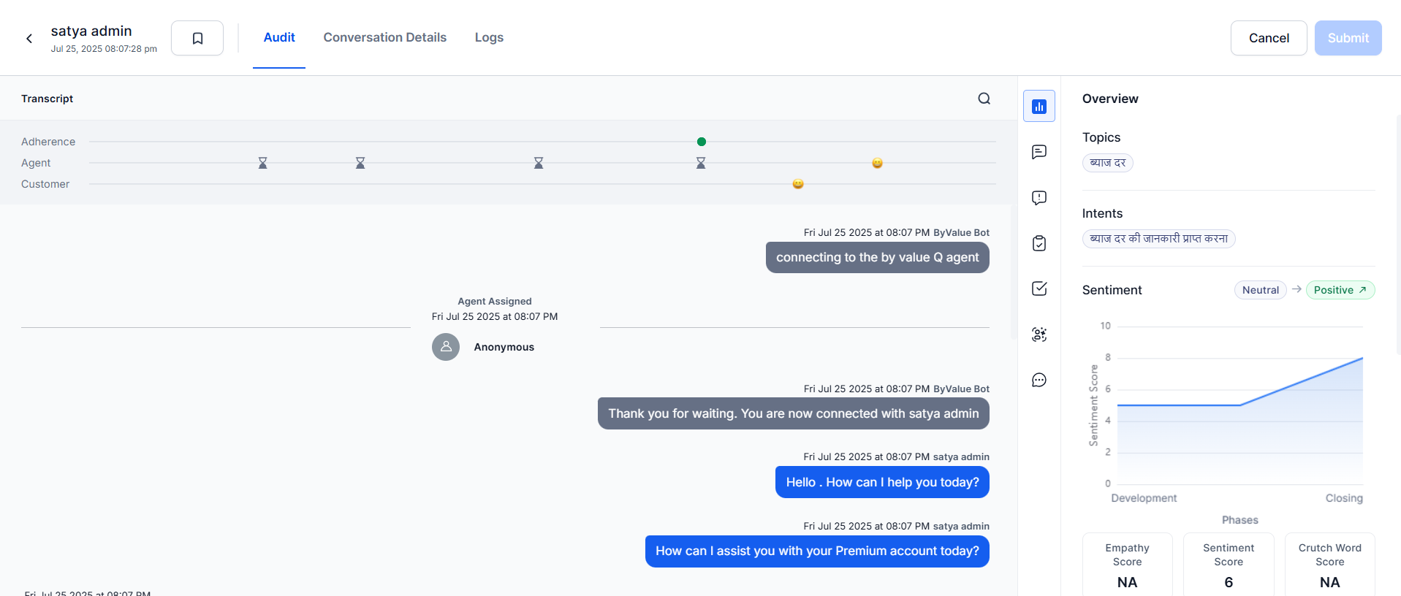Screen dimensions: 1401x596
Task: Select the Audit tab
Action: point(279,37)
